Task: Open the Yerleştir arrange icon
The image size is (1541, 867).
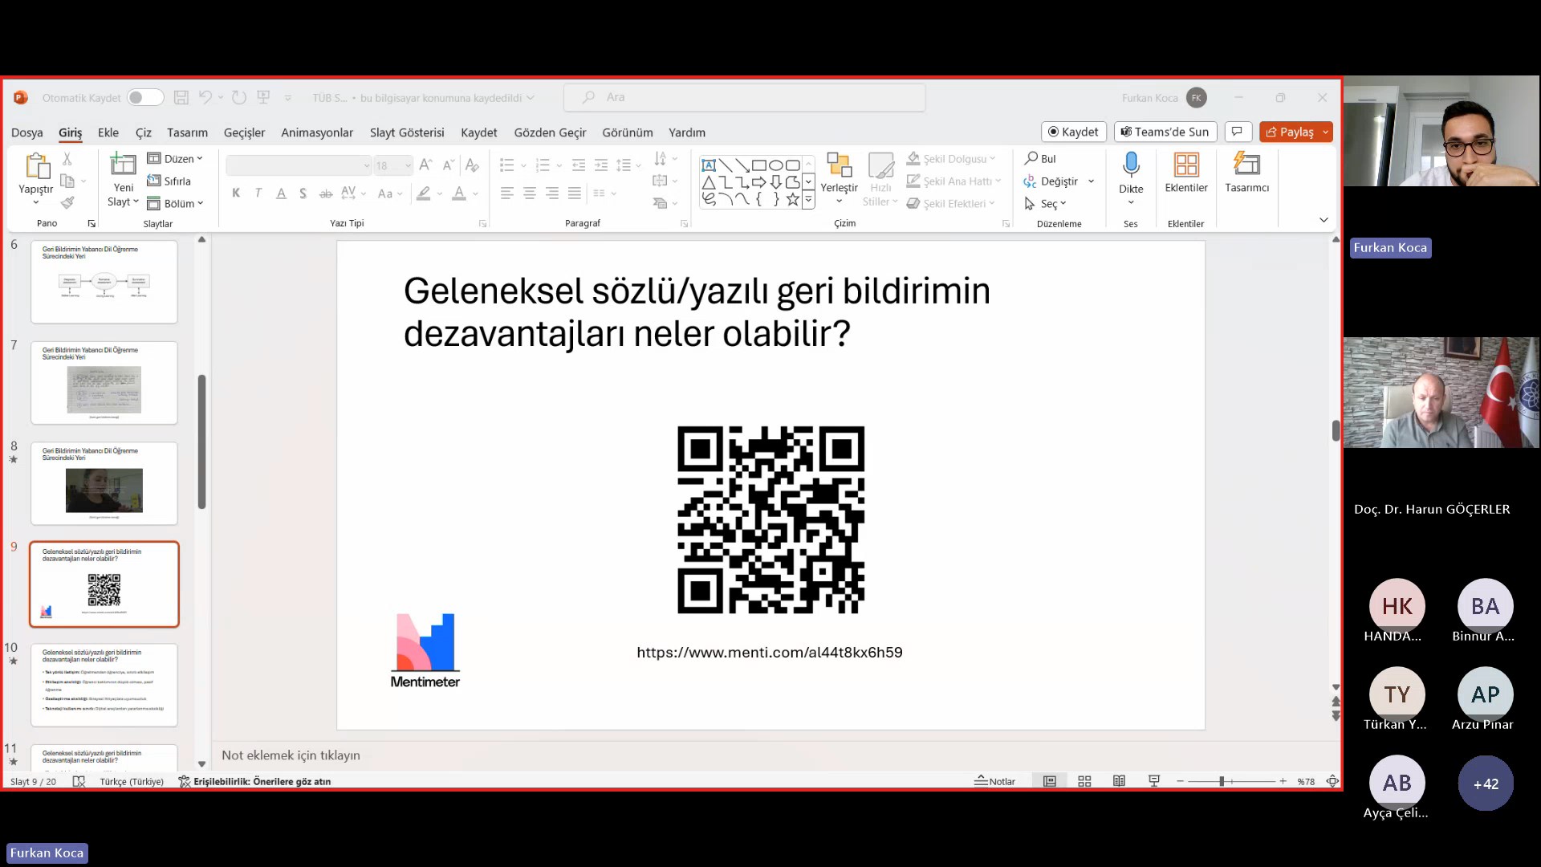Action: point(839,165)
